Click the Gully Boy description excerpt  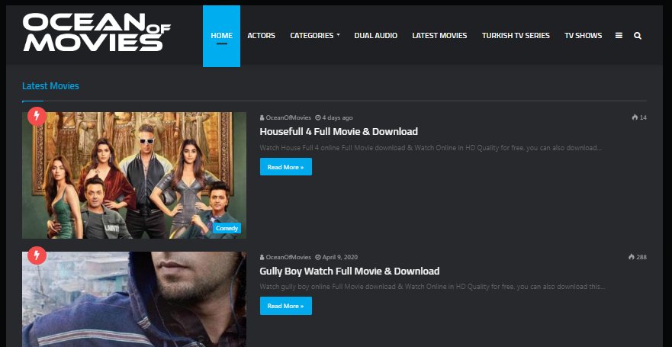pos(432,287)
